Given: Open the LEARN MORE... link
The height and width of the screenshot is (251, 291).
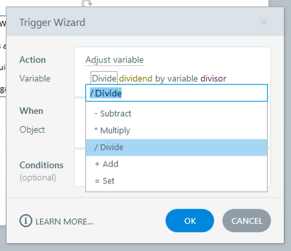Looking at the screenshot, I should (x=64, y=222).
